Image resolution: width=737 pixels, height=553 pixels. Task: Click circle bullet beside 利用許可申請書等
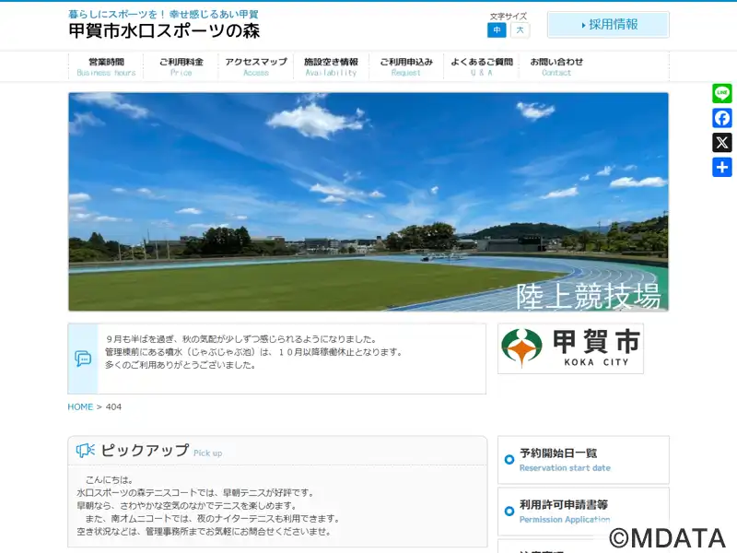[509, 512]
